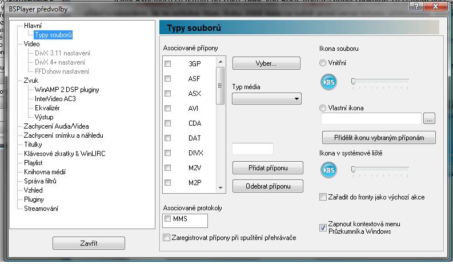The width and height of the screenshot is (453, 264).
Task: Select DivX 3.11 nastavení tree item
Action: coord(62,53)
